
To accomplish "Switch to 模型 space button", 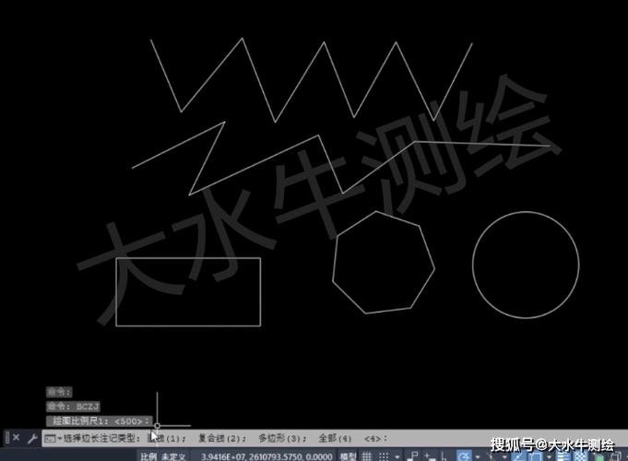I will click(349, 455).
